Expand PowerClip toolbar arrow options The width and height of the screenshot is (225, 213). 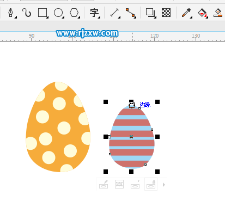[164, 185]
